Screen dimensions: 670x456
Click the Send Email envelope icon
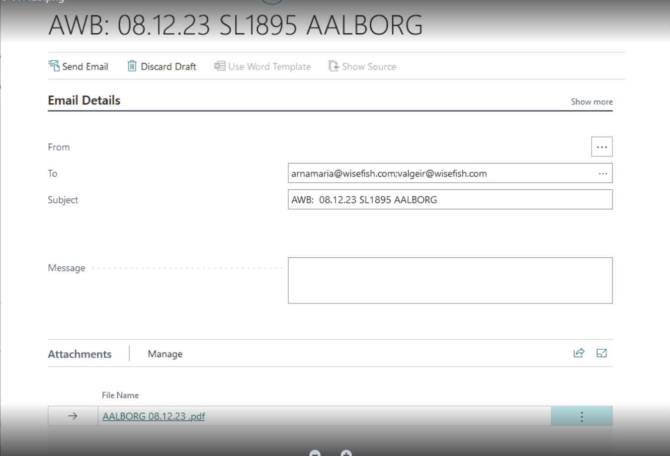[x=54, y=66]
